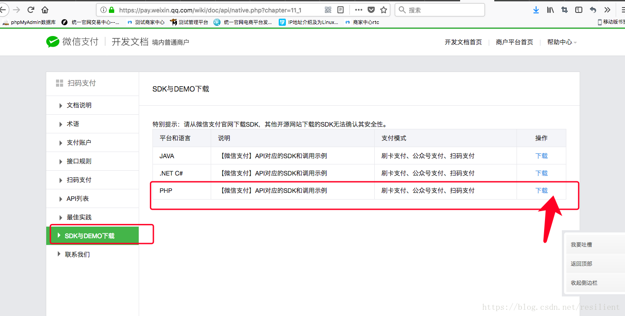Click the 扫码支付 grid icon in sidebar header
625x316 pixels.
(x=59, y=83)
